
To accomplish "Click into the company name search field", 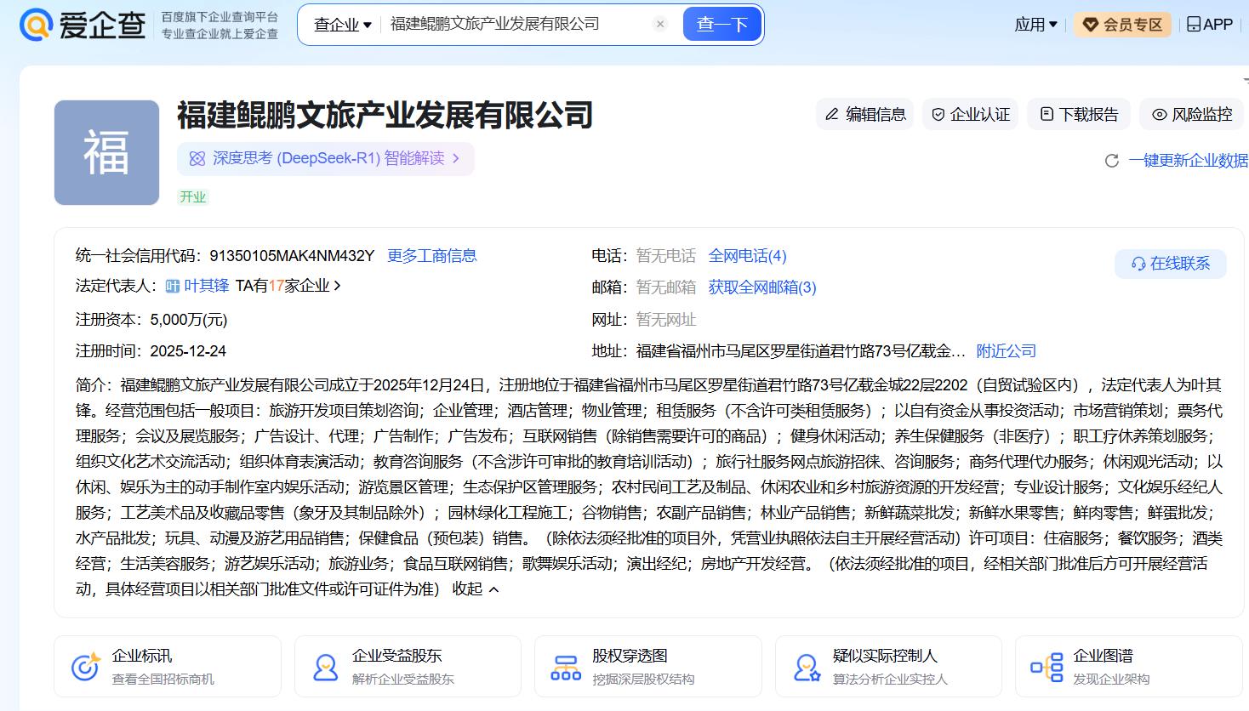I will point(515,25).
